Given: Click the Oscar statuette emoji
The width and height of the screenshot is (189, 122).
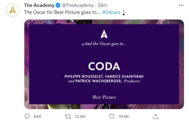Looking at the screenshot, I should tap(123, 12).
